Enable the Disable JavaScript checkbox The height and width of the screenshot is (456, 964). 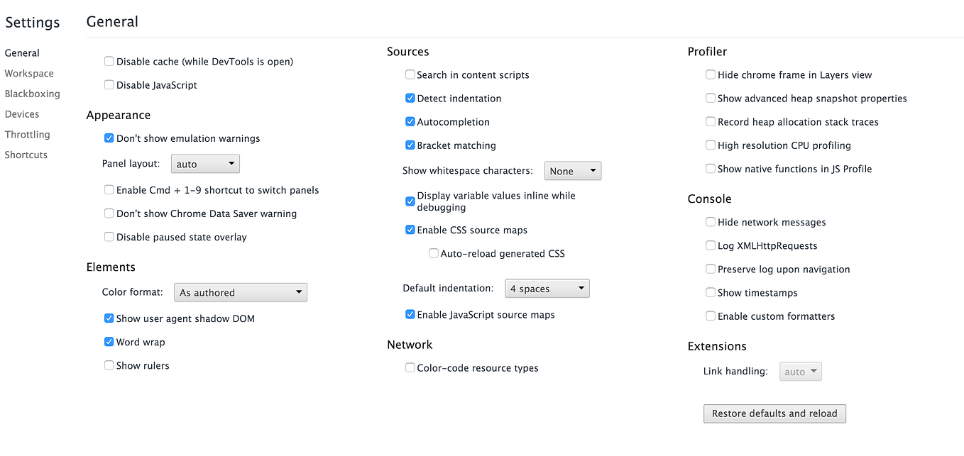[x=109, y=84]
